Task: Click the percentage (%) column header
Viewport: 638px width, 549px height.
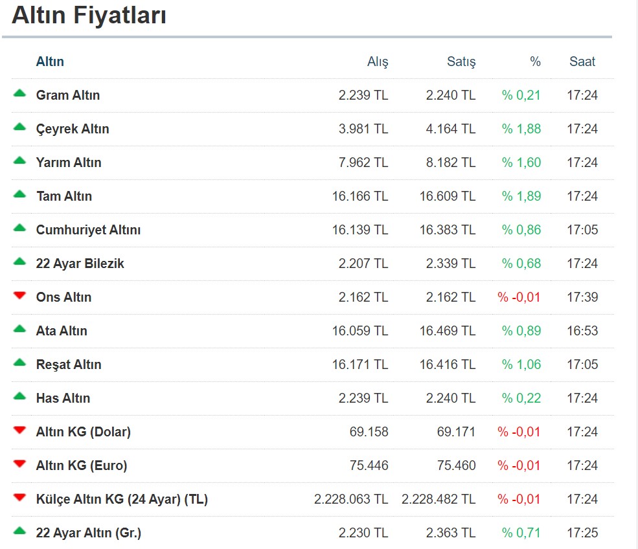Action: (x=534, y=61)
